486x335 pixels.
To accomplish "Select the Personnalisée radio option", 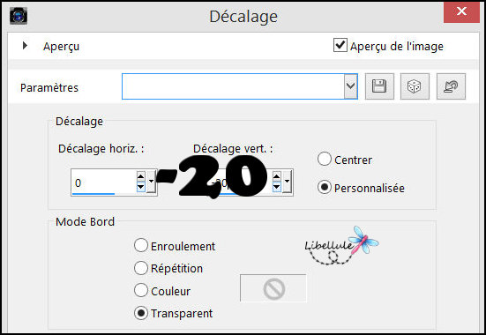I will (325, 187).
